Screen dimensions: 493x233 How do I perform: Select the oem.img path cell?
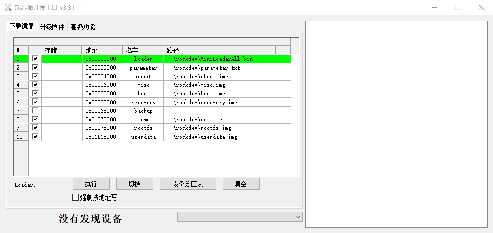point(220,120)
